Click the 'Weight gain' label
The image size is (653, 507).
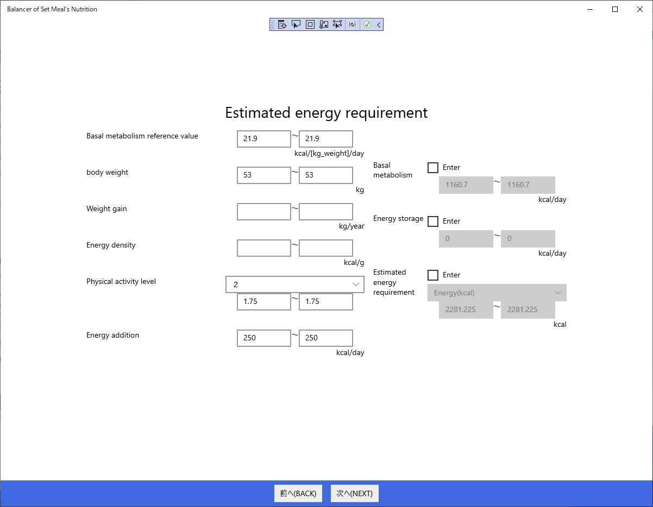pos(106,209)
